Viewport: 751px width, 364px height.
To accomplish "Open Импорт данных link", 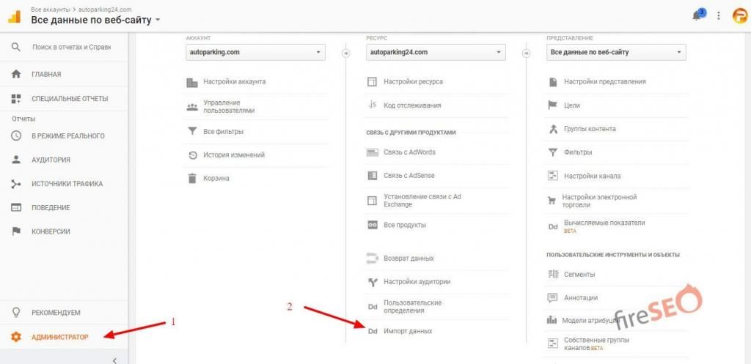I will [x=408, y=331].
